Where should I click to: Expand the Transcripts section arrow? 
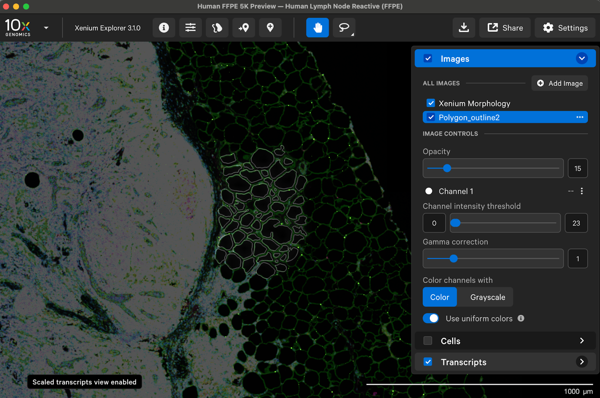(x=582, y=362)
